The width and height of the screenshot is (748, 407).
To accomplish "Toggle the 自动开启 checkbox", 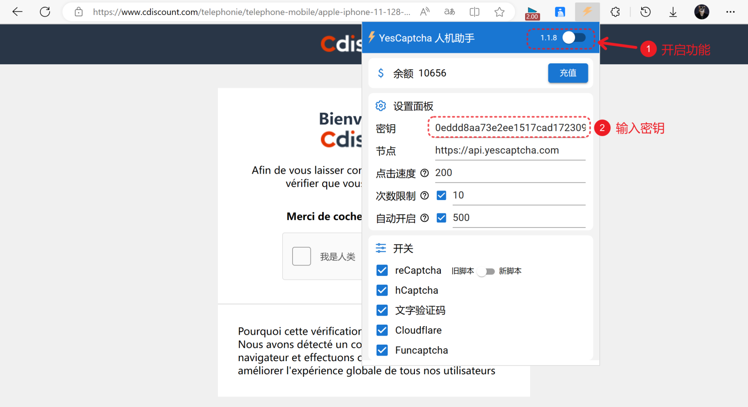I will pos(441,217).
